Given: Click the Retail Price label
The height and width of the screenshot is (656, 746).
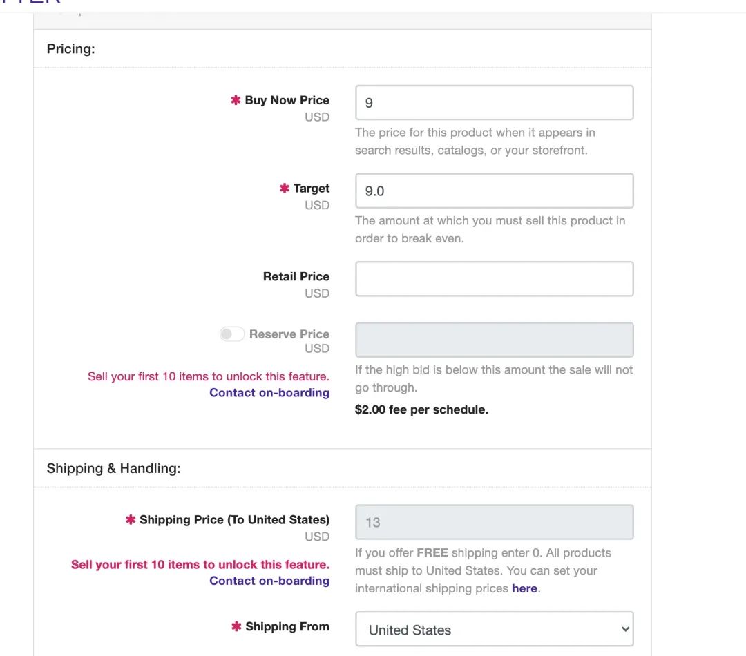Looking at the screenshot, I should pos(296,276).
